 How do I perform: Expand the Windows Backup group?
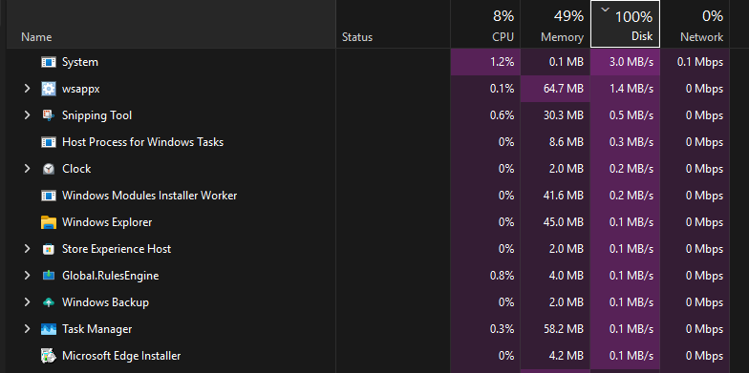[x=27, y=302]
